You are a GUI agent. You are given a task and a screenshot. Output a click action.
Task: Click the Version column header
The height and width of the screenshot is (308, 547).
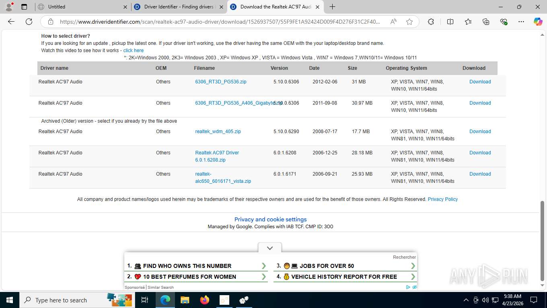279,68
